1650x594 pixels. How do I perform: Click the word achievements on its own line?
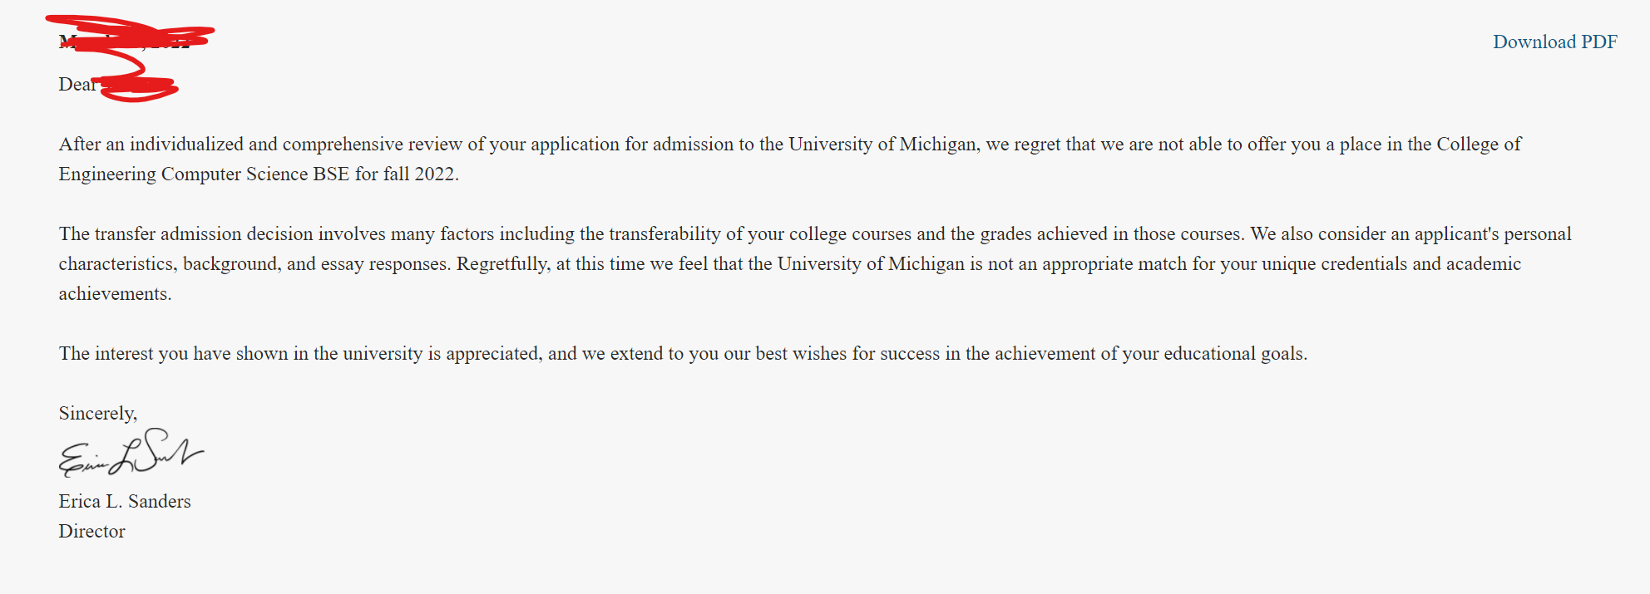pyautogui.click(x=114, y=293)
